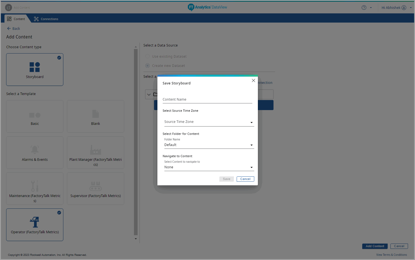Toggle the Operator template checkmark
Screen dimensions: 415x260
(x=59, y=213)
